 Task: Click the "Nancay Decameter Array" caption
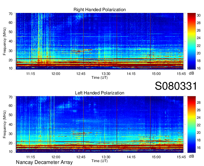pyautogui.click(x=44, y=162)
